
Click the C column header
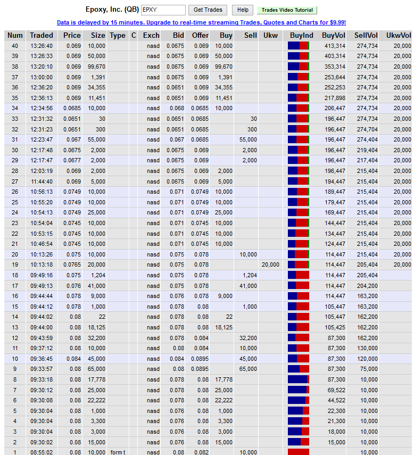click(134, 36)
